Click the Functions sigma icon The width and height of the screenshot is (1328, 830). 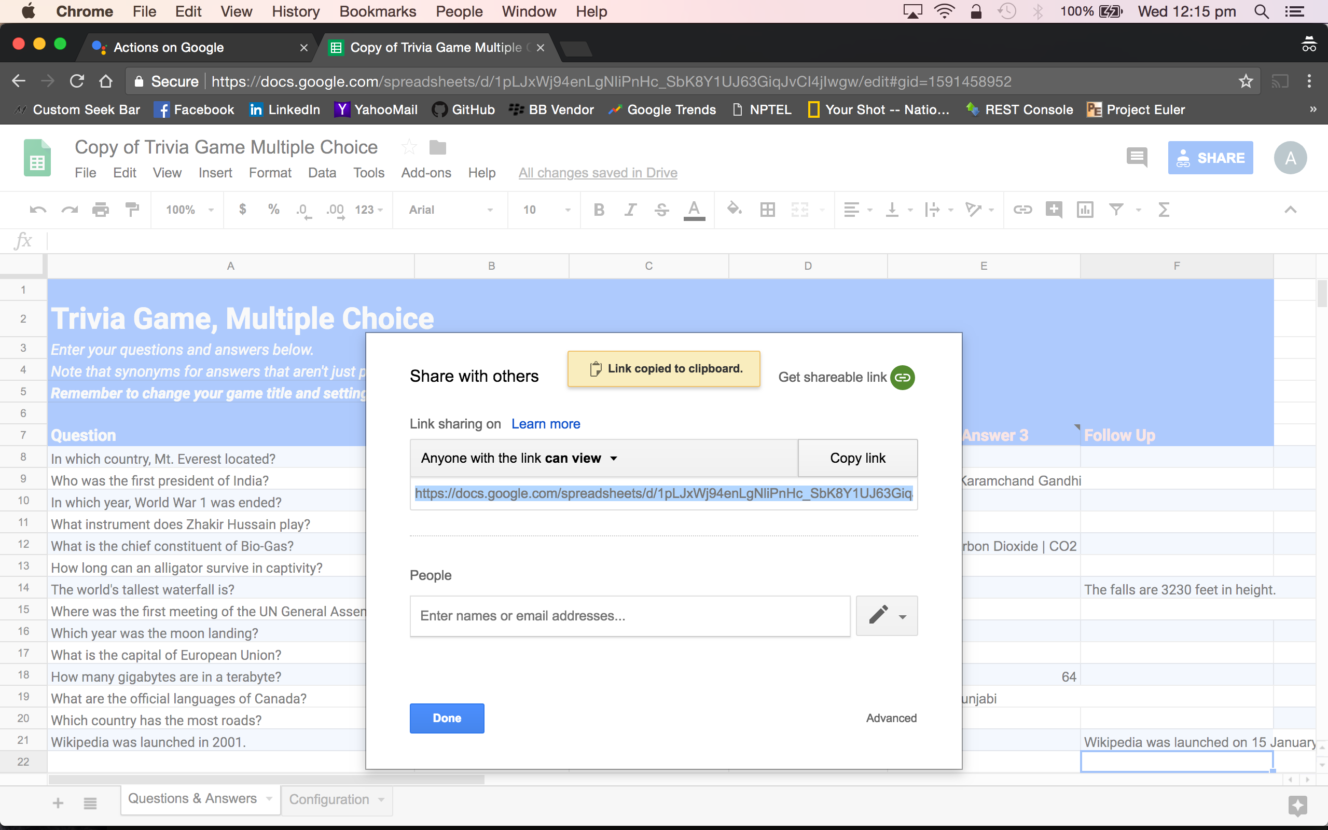pyautogui.click(x=1164, y=209)
